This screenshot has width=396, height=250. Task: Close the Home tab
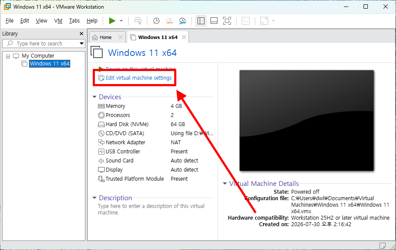pos(120,37)
